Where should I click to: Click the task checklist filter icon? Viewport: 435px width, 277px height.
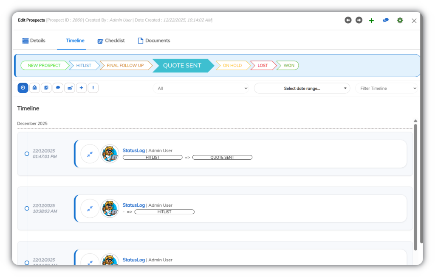pos(46,88)
